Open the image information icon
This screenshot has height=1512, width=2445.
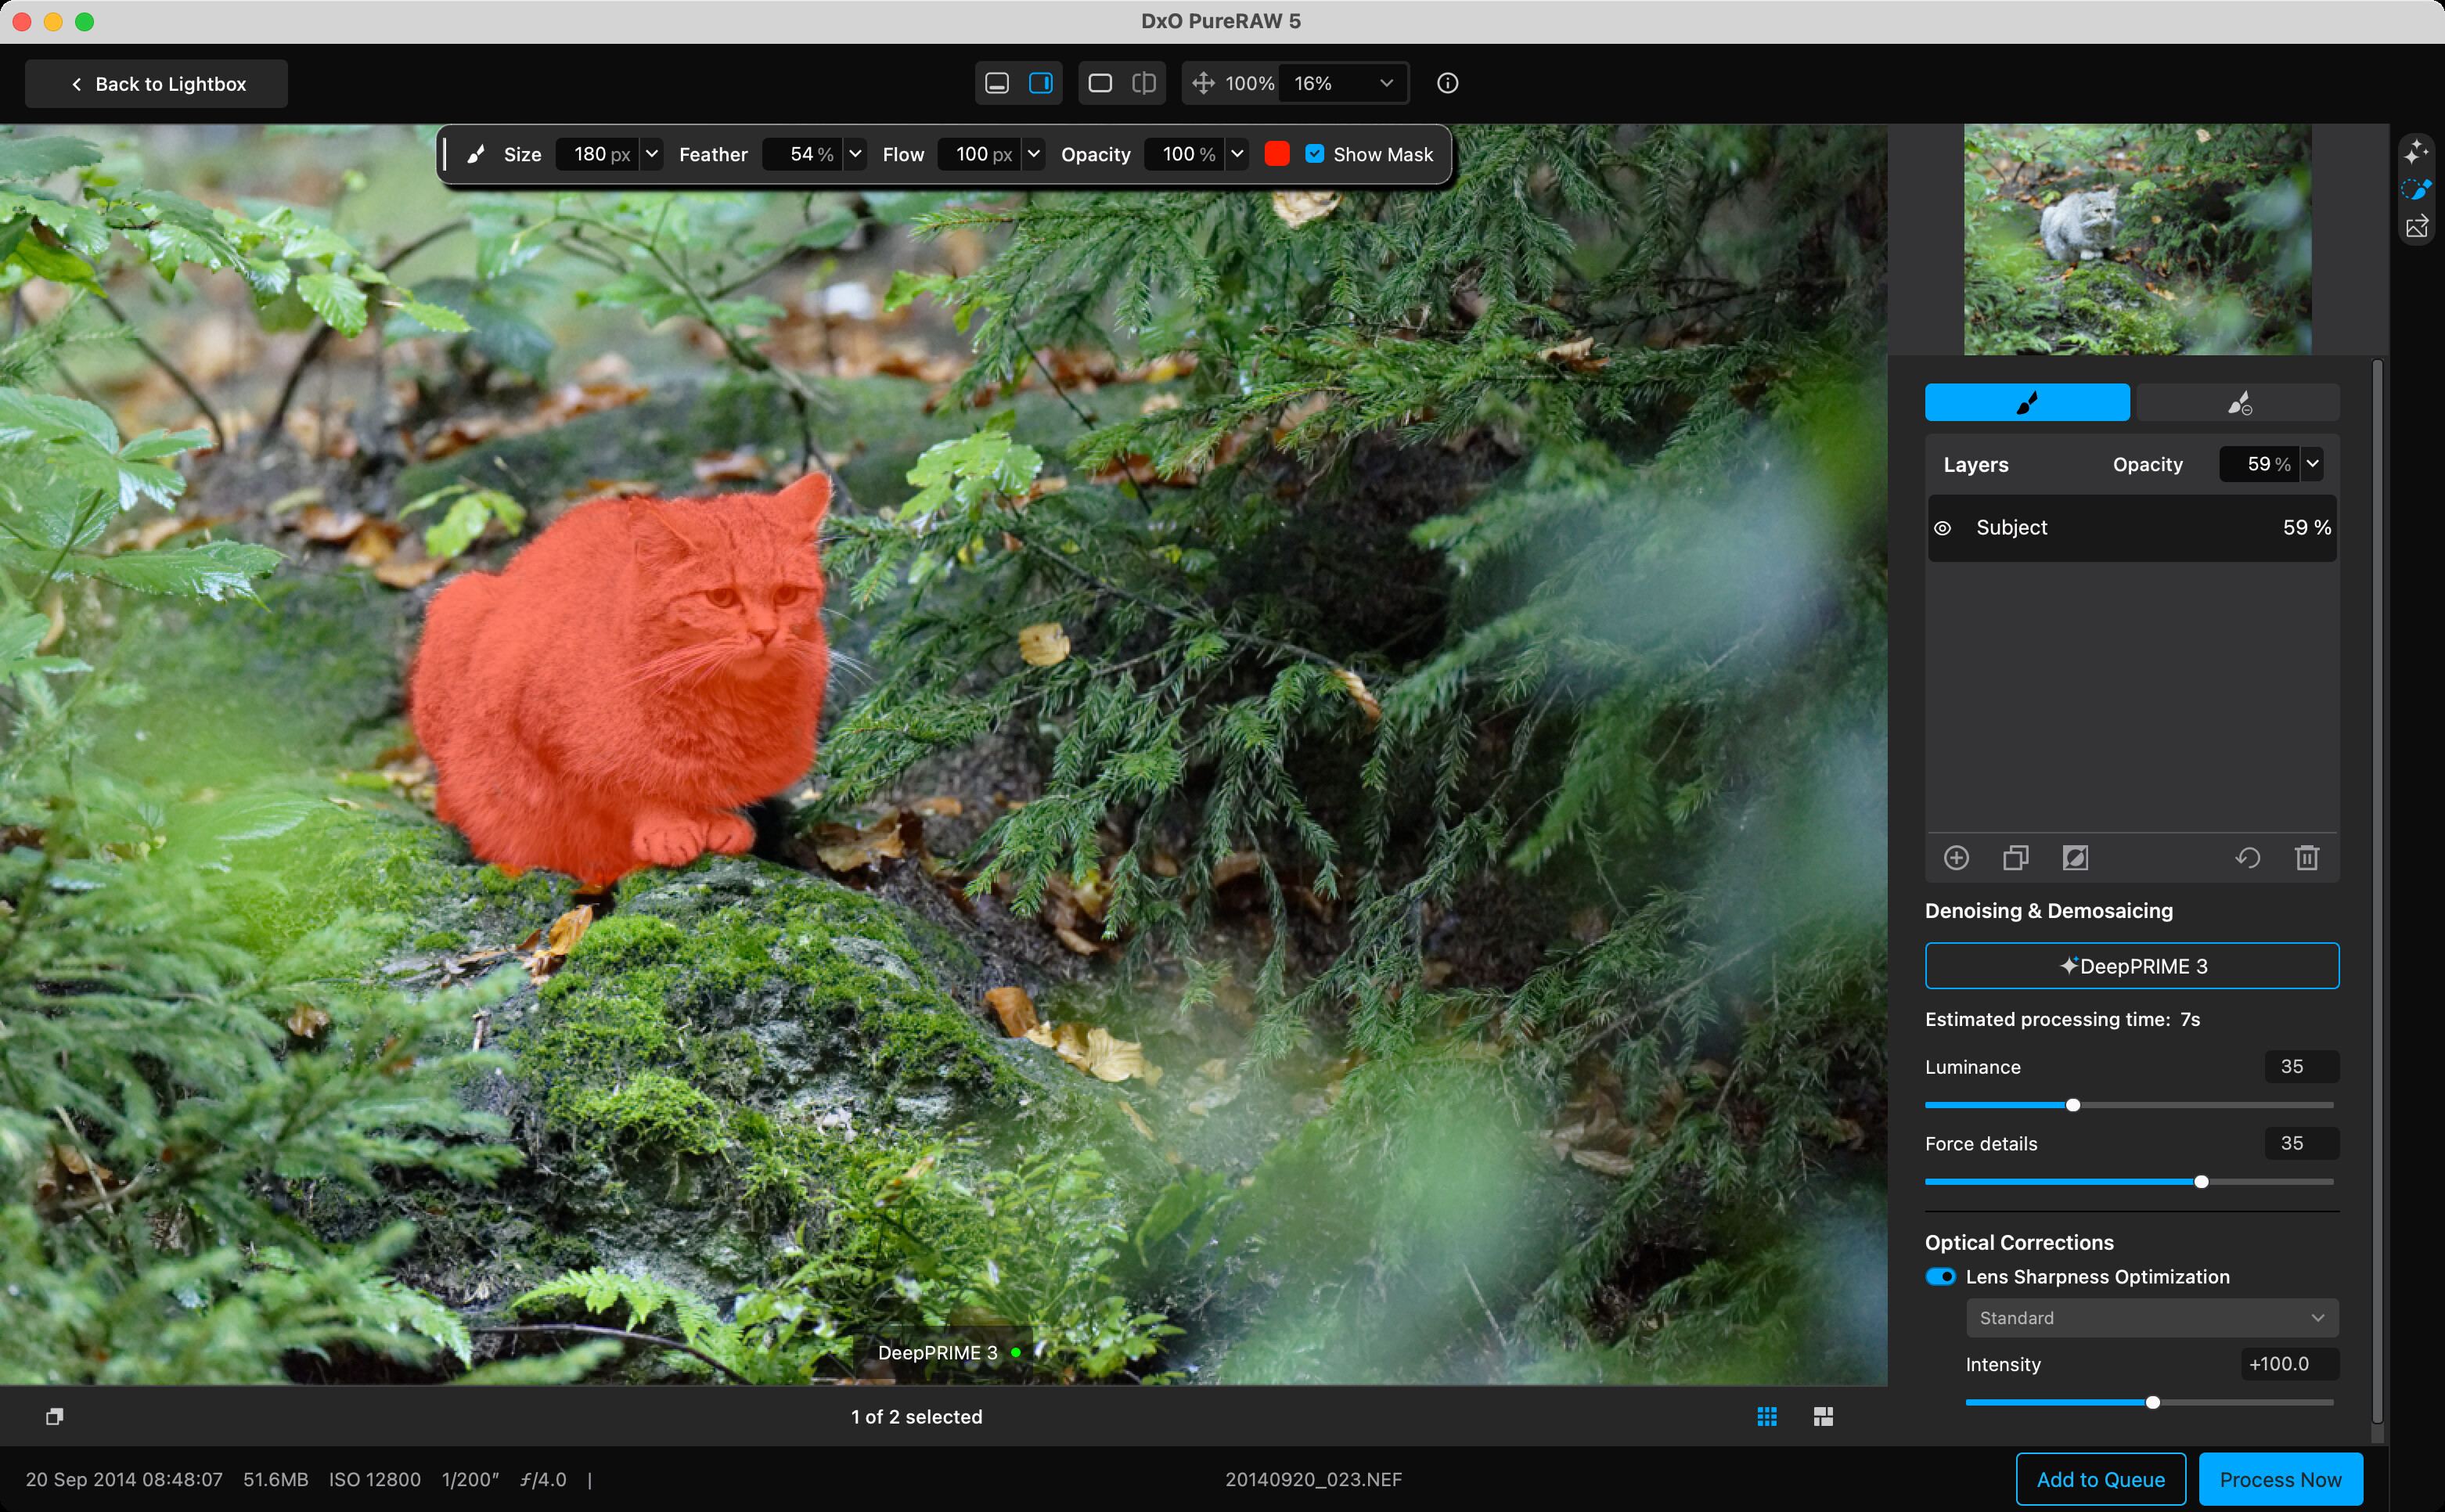coord(1447,83)
